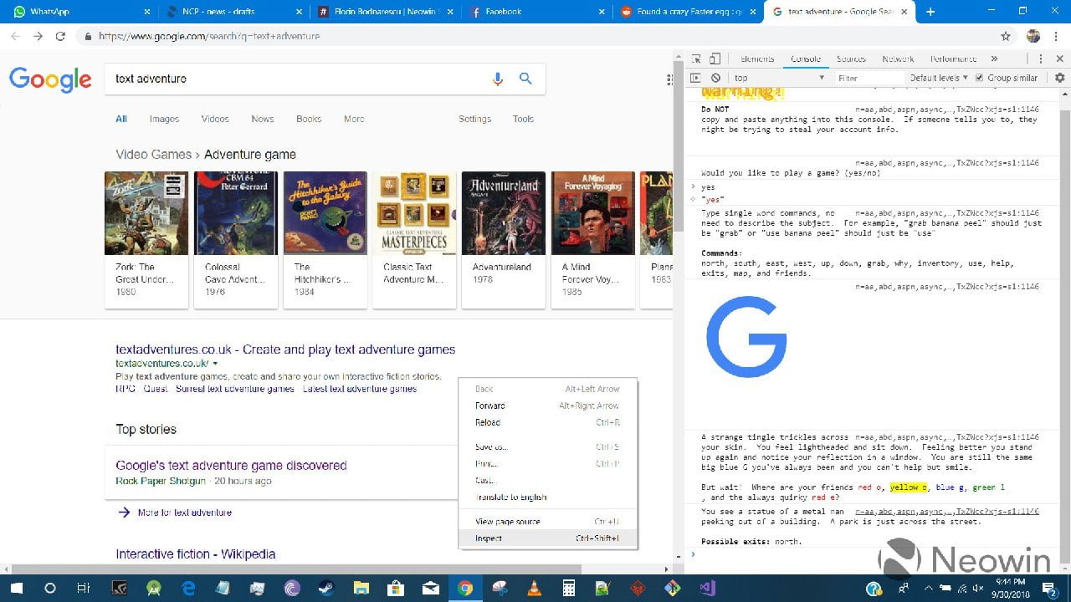Image resolution: width=1071 pixels, height=602 pixels.
Task: Choose View page source in context menu
Action: pyautogui.click(x=507, y=522)
